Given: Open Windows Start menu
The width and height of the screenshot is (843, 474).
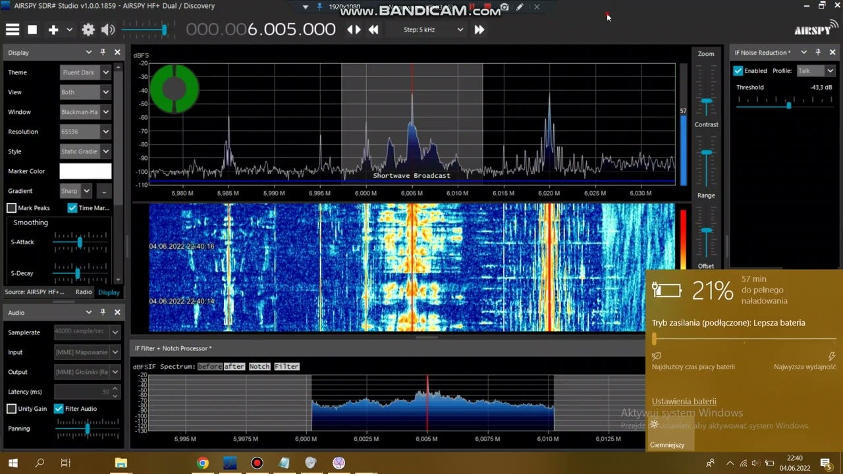Looking at the screenshot, I should [x=13, y=463].
